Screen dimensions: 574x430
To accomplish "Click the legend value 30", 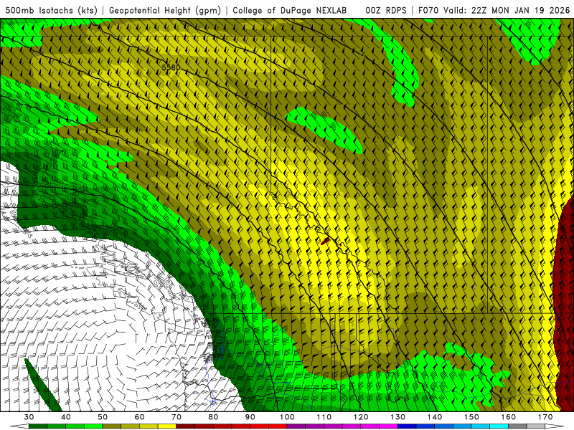I will point(29,417).
